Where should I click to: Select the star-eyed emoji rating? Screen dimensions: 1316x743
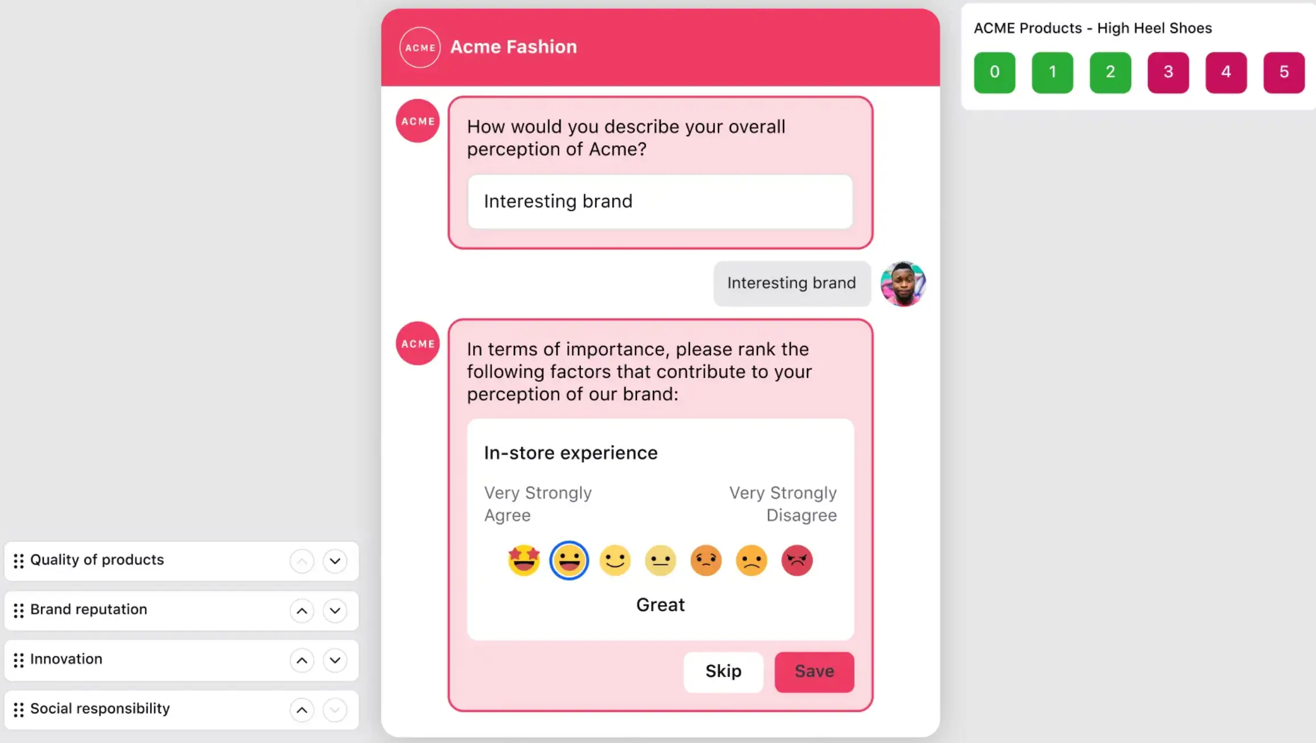coord(523,561)
